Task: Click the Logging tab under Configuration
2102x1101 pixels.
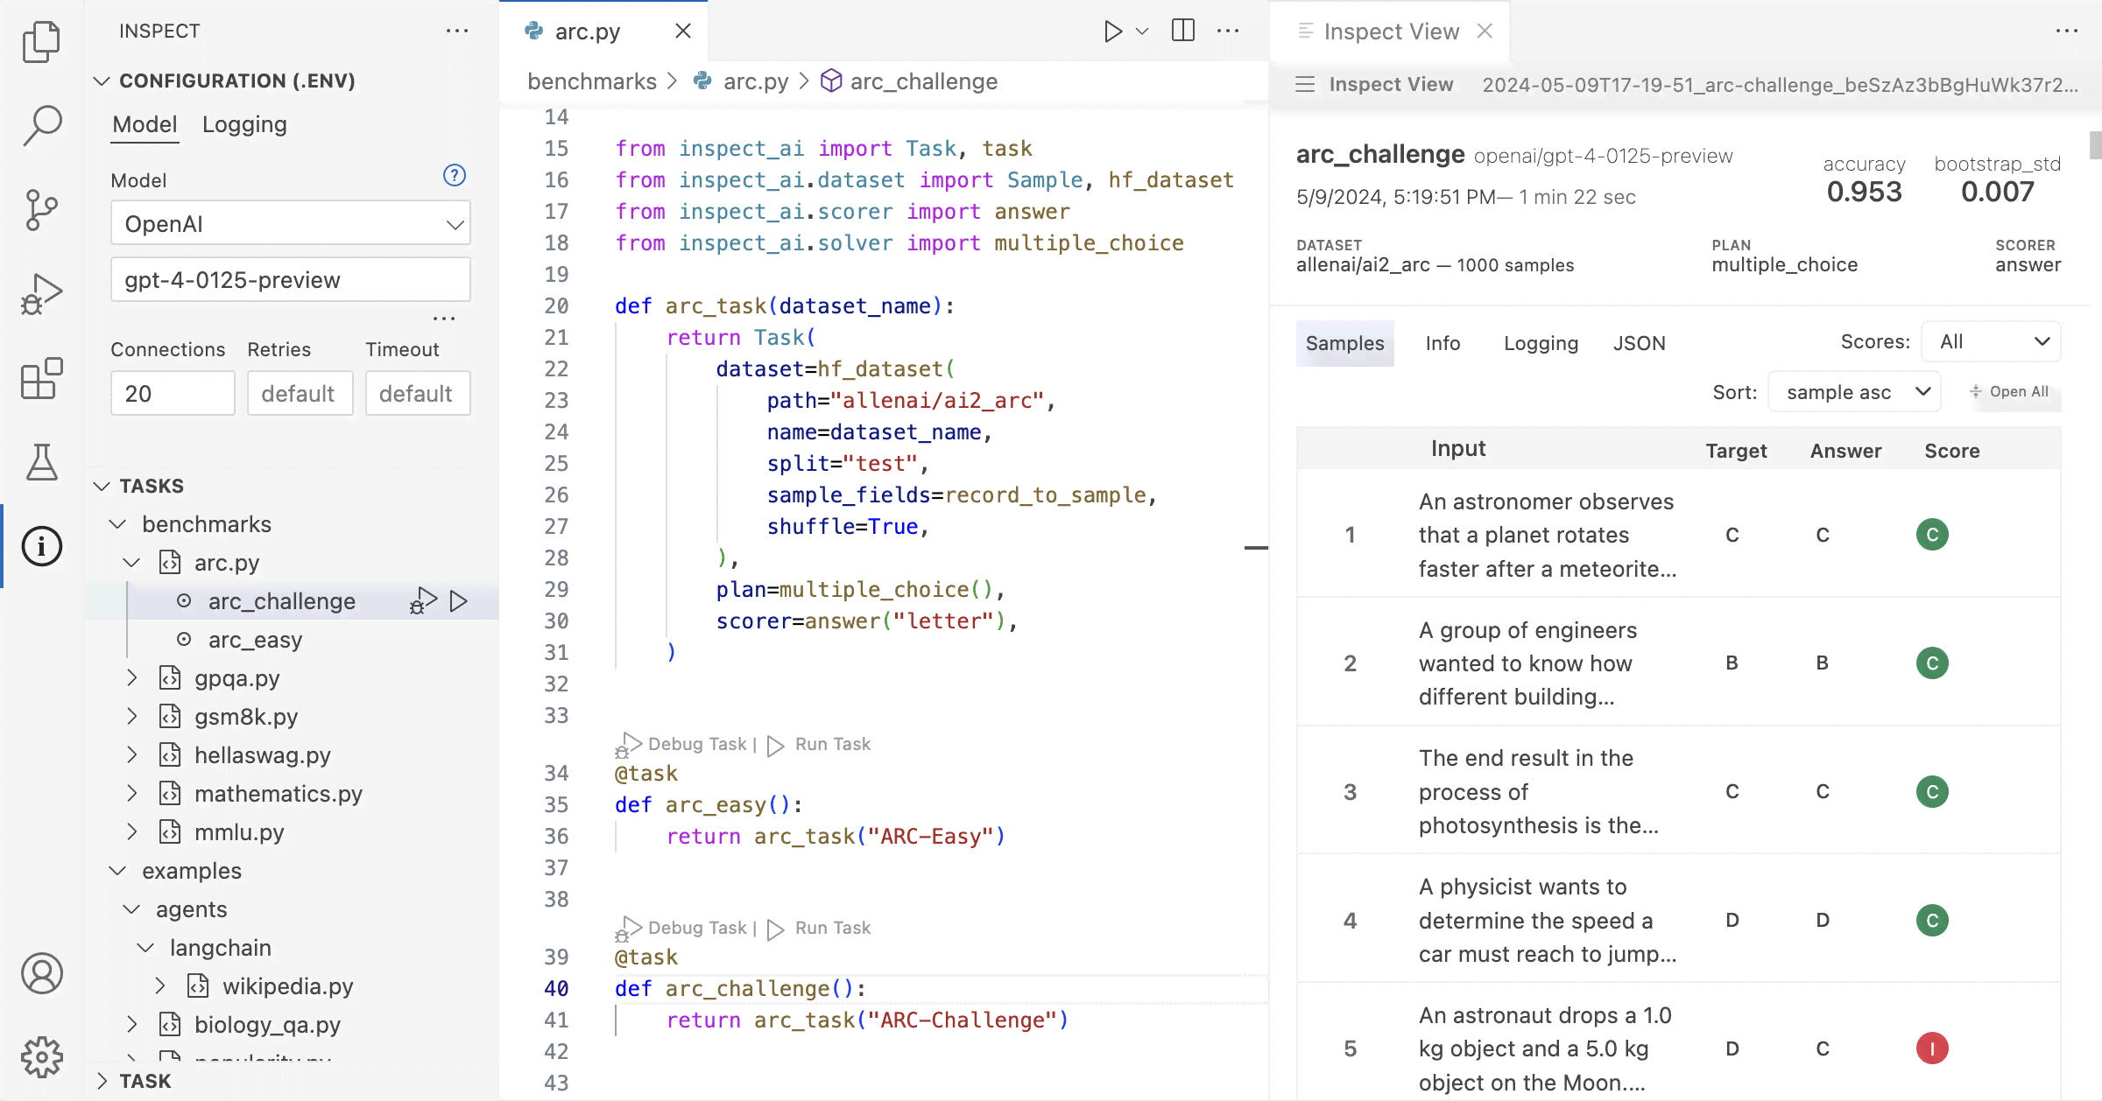Action: tap(243, 123)
